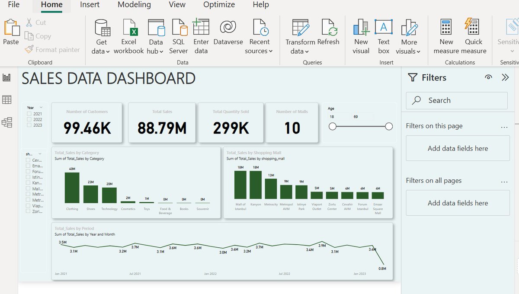Check the Kan... mall checkbox

[x=28, y=183]
